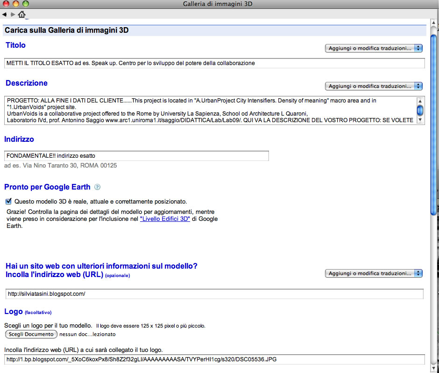
Task: Uncheck the 'modello 3D è reale' checkbox
Action: 8,202
